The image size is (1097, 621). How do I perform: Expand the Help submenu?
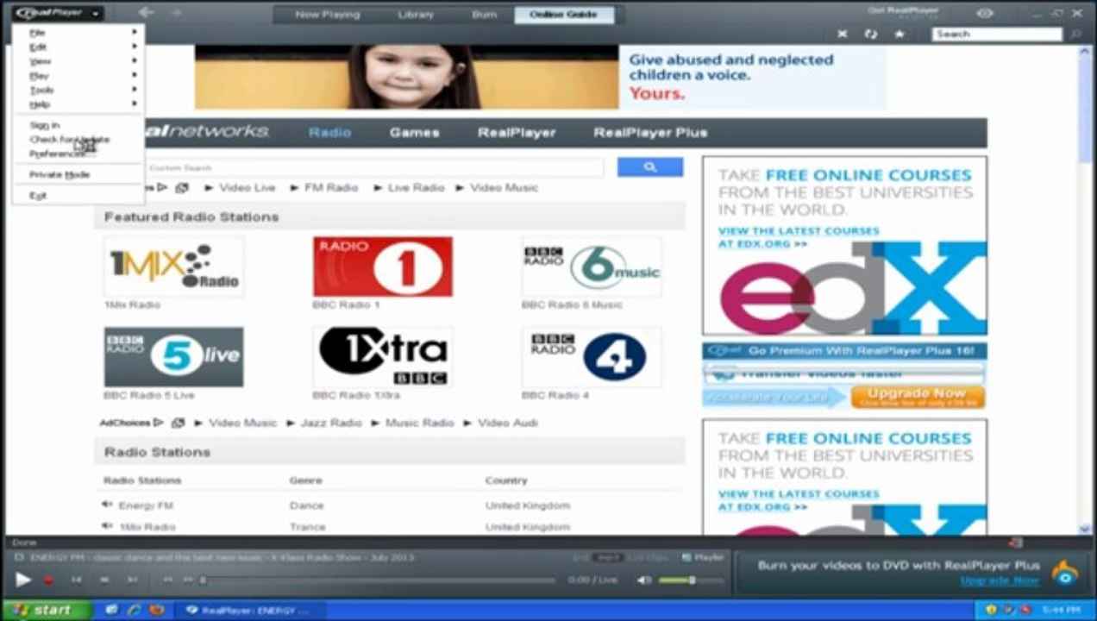[x=78, y=104]
